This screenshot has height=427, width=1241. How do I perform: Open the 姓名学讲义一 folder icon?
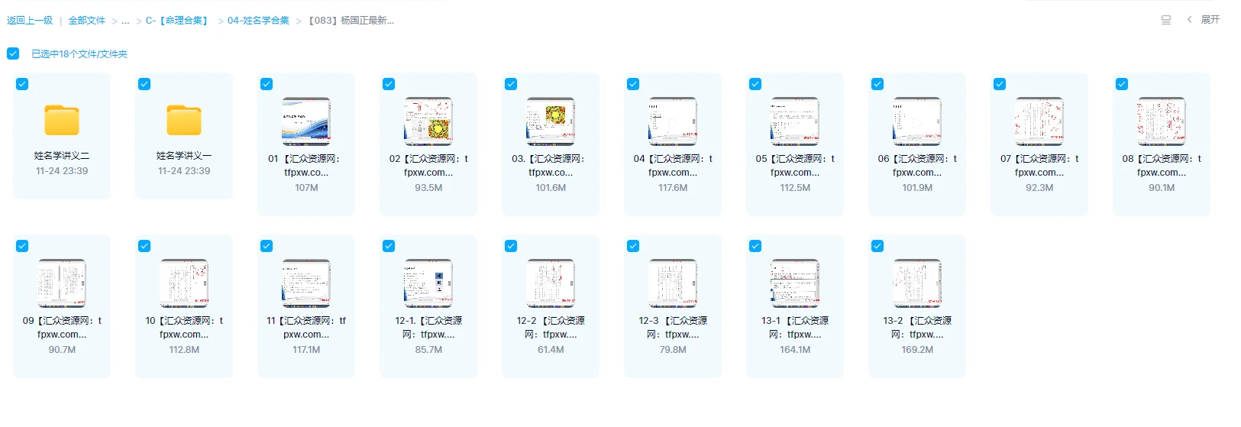click(x=184, y=121)
